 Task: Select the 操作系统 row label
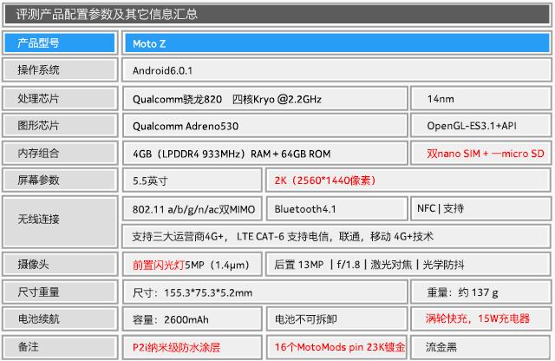(60, 70)
